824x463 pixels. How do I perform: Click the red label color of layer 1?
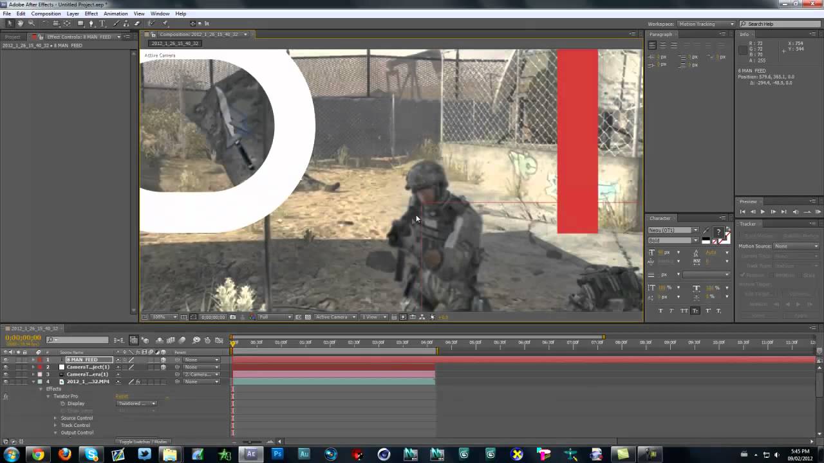(39, 359)
